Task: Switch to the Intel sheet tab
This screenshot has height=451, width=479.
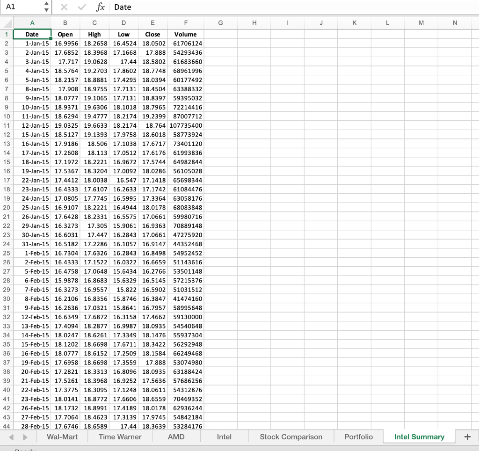Action: pos(224,436)
